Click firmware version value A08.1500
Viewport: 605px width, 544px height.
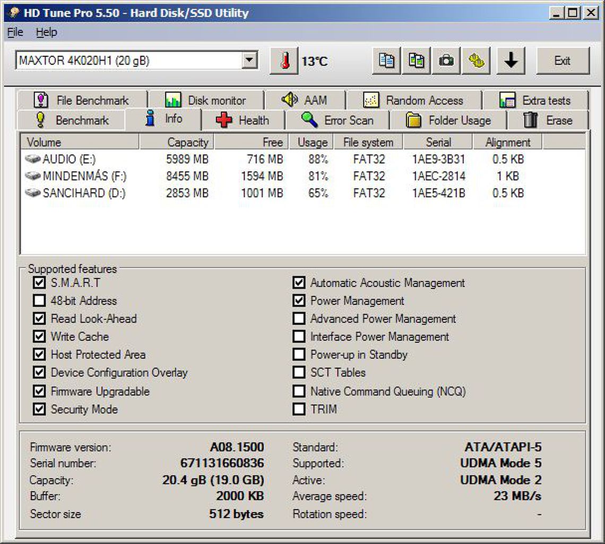pos(237,447)
